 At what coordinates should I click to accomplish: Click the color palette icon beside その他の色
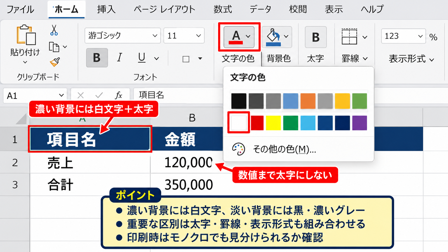[x=238, y=149]
